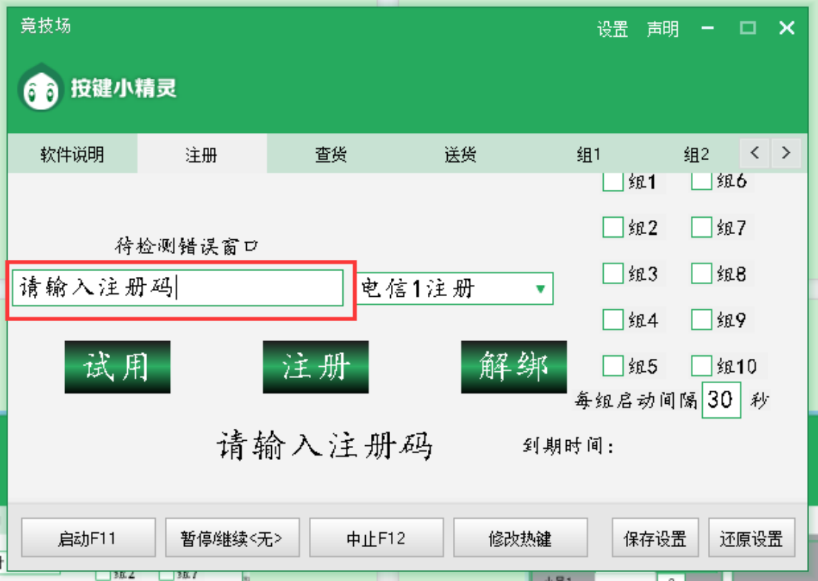Open the 送货 tab
This screenshot has height=581, width=818.
click(460, 154)
